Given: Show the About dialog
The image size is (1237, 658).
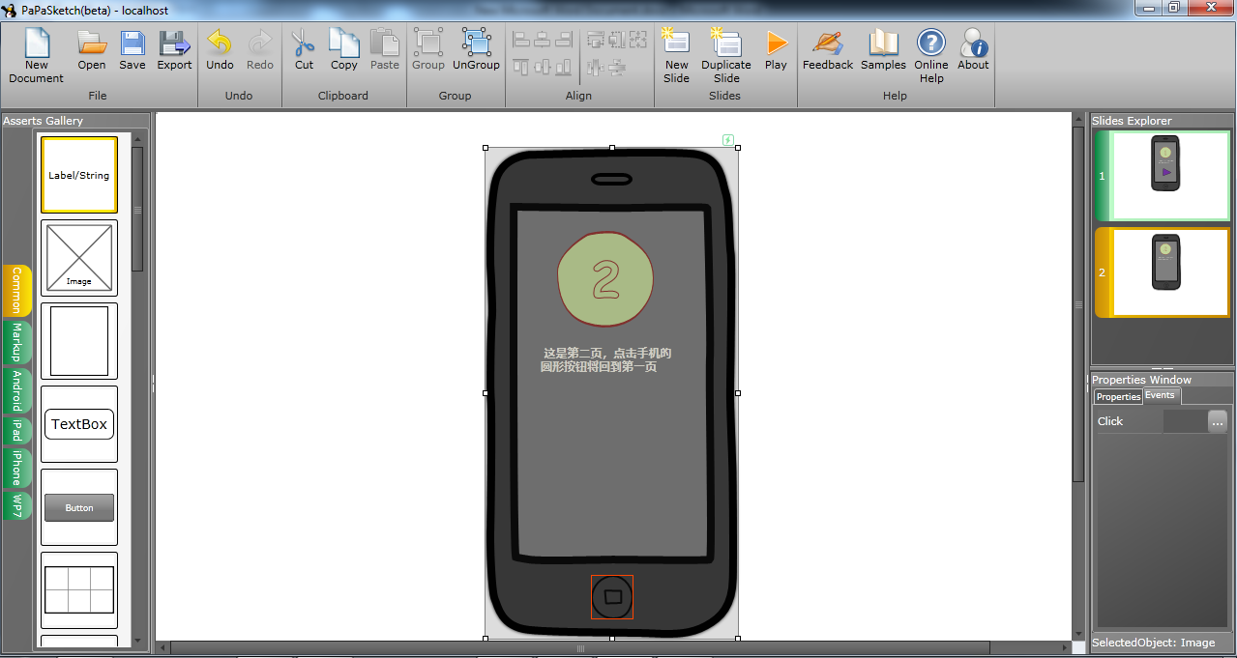Looking at the screenshot, I should point(973,50).
